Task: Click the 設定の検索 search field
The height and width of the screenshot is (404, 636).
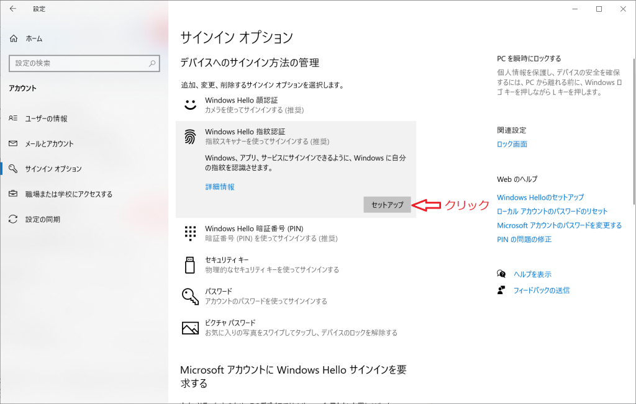Action: click(84, 63)
